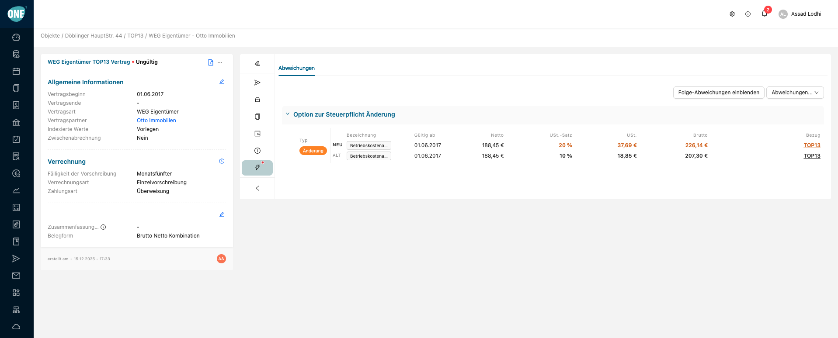Click the 207,30 € Brutto value
The image size is (838, 338).
coord(696,156)
